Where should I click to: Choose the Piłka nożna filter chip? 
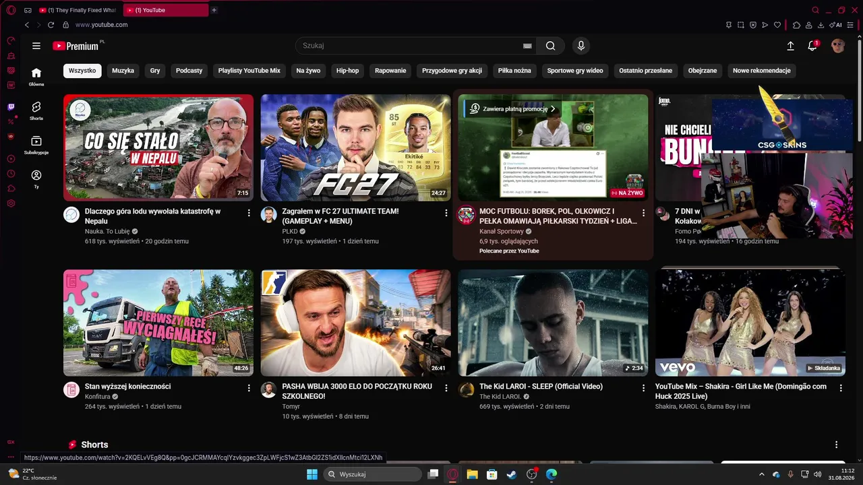coord(514,71)
